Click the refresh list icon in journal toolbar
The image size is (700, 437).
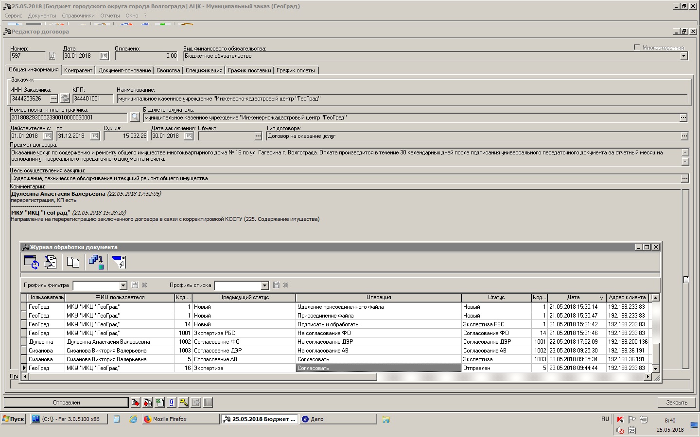[32, 262]
